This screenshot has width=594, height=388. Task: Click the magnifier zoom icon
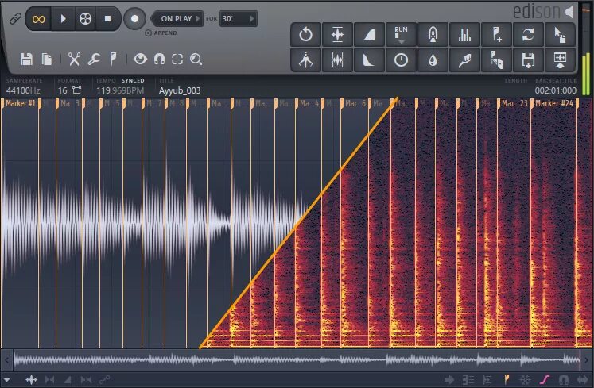click(196, 60)
